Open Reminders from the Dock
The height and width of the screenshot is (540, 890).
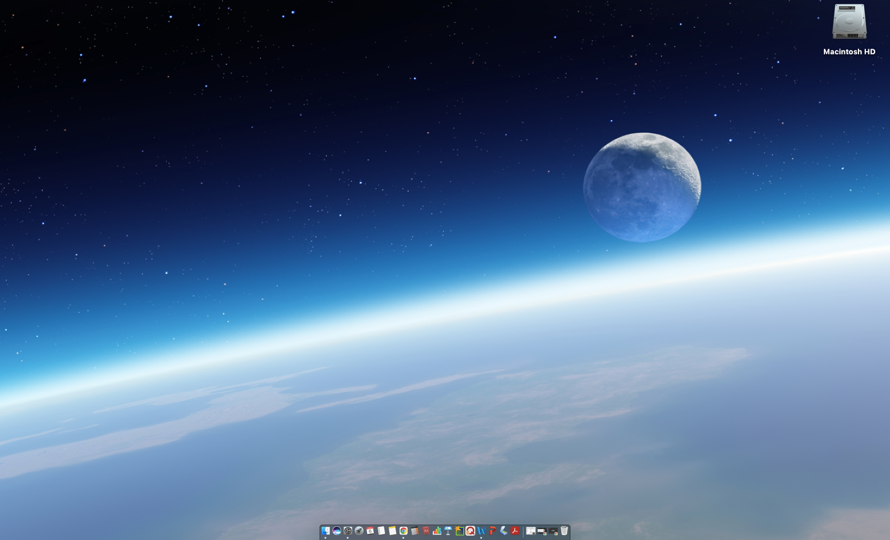[x=381, y=531]
